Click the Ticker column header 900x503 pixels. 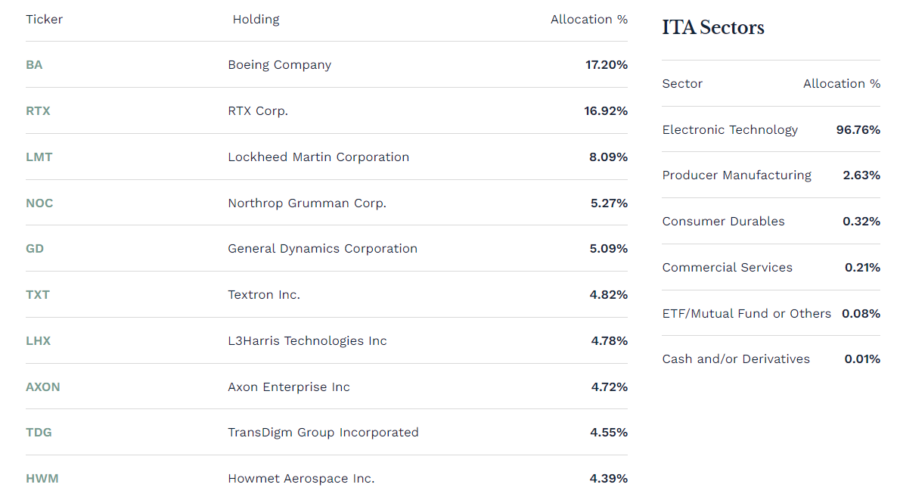44,20
